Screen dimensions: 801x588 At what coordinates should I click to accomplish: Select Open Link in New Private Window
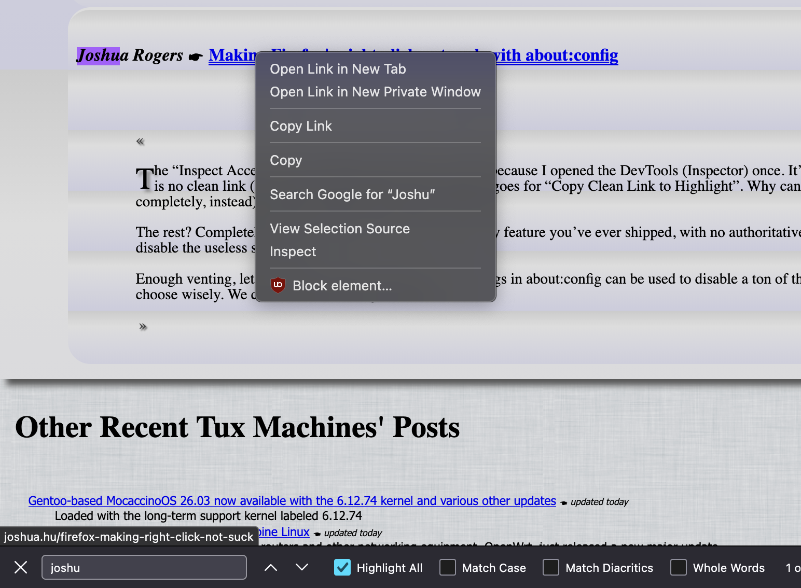coord(375,92)
